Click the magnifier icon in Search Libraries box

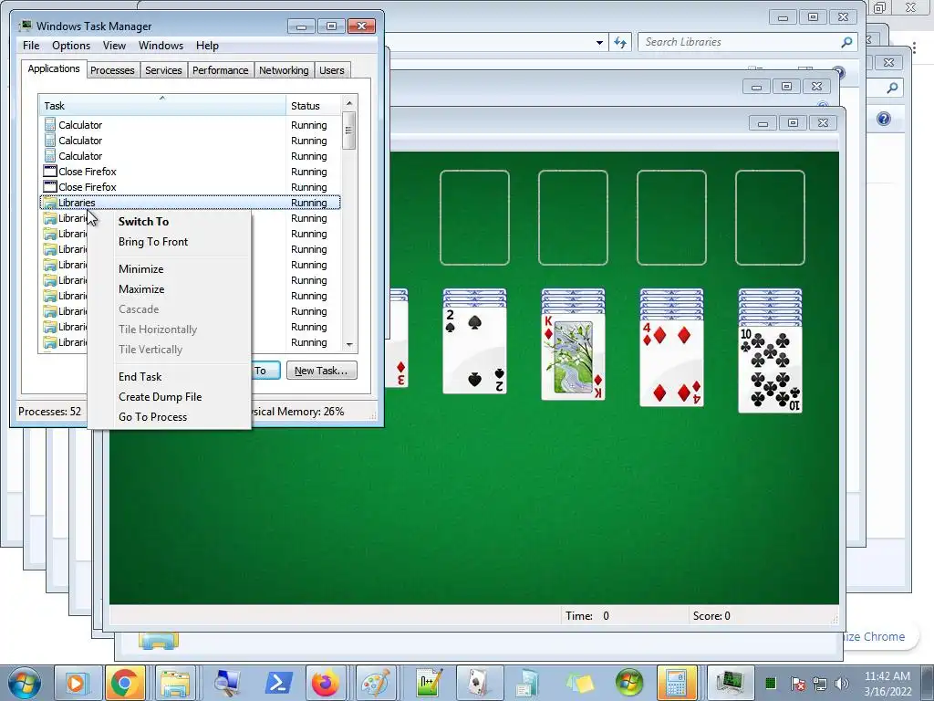(x=846, y=42)
